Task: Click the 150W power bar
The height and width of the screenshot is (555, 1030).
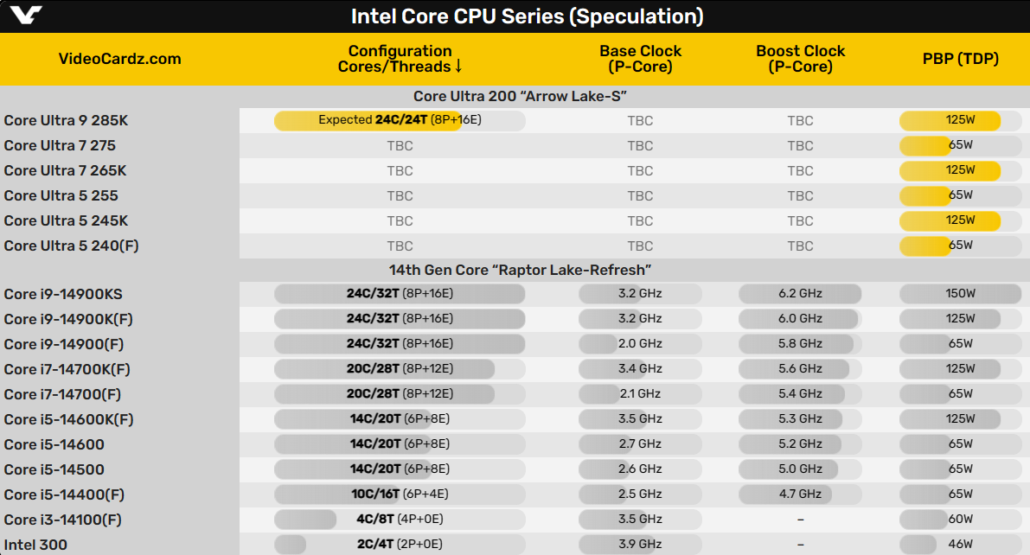Action: [x=960, y=294]
